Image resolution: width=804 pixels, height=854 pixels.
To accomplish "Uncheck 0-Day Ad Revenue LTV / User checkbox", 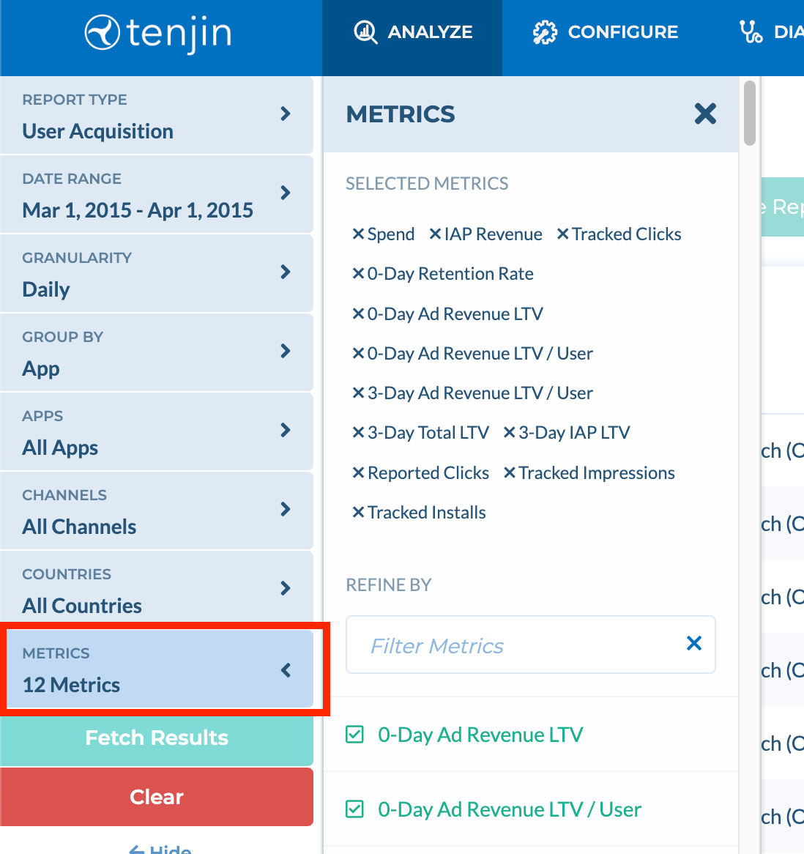I will 355,809.
